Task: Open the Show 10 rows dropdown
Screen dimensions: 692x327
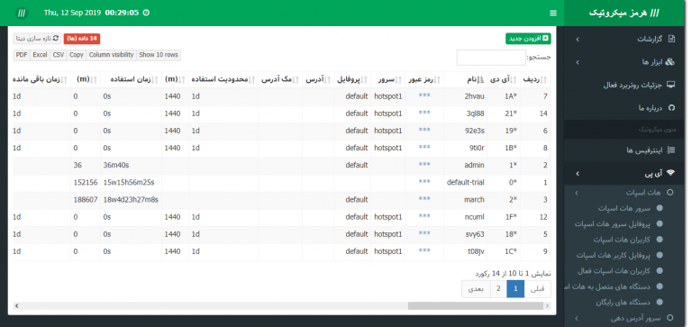Action: tap(159, 55)
